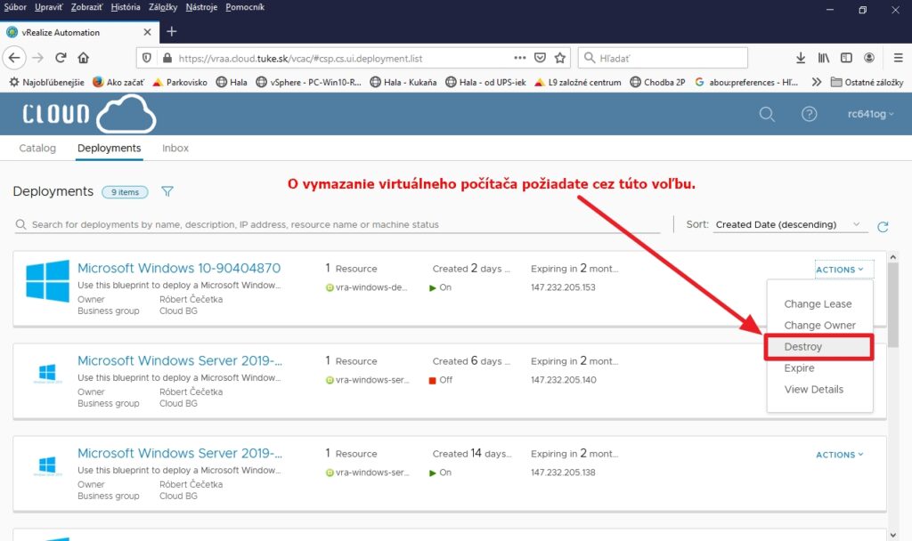Viewport: 912px width, 541px height.
Task: Switch to the Catalog tab
Action: coord(37,149)
